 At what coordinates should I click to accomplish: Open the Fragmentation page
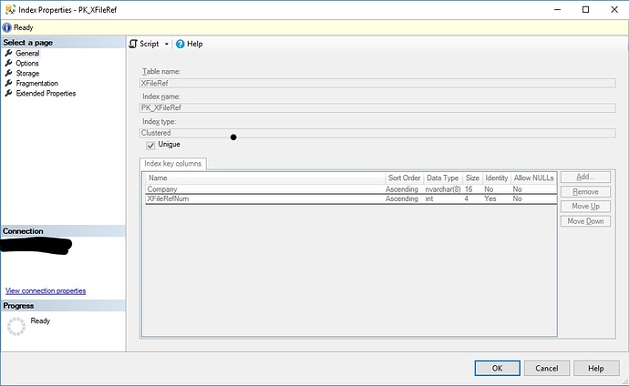36,83
